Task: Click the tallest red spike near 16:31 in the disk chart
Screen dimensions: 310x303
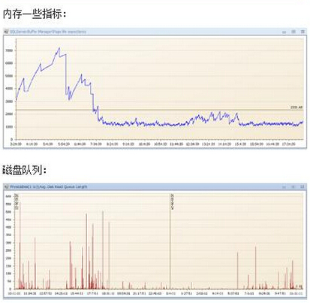Action: point(103,250)
